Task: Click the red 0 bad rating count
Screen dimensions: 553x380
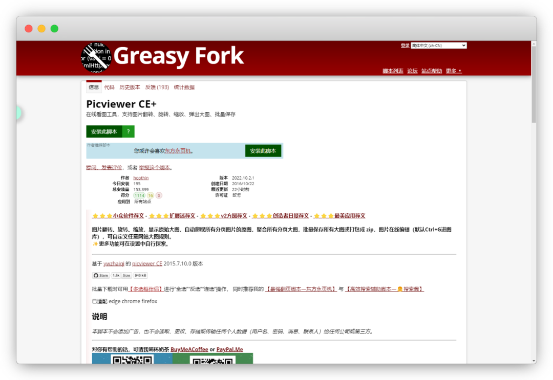Action: point(159,195)
